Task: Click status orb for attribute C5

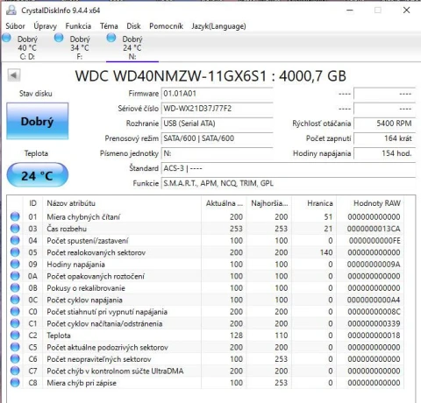Action: pyautogui.click(x=15, y=347)
